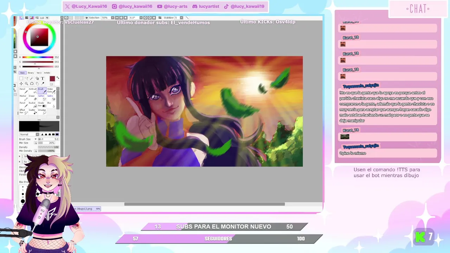Expand the brush shape options row

pyautogui.click(x=20, y=156)
